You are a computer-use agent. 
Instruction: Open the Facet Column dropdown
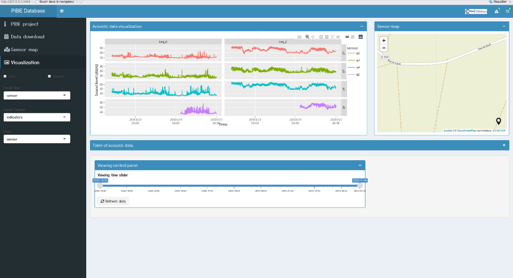coord(37,117)
